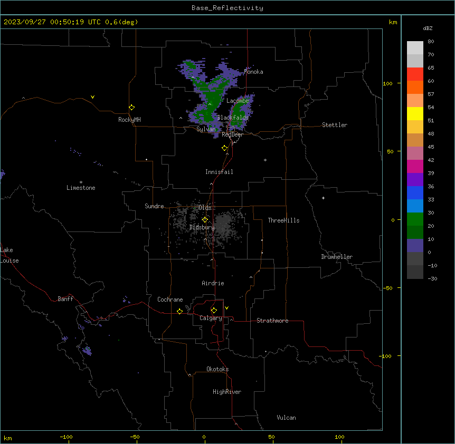The width and height of the screenshot is (455, 444).
Task: Click the dBZ legend heading
Action: coord(428,28)
